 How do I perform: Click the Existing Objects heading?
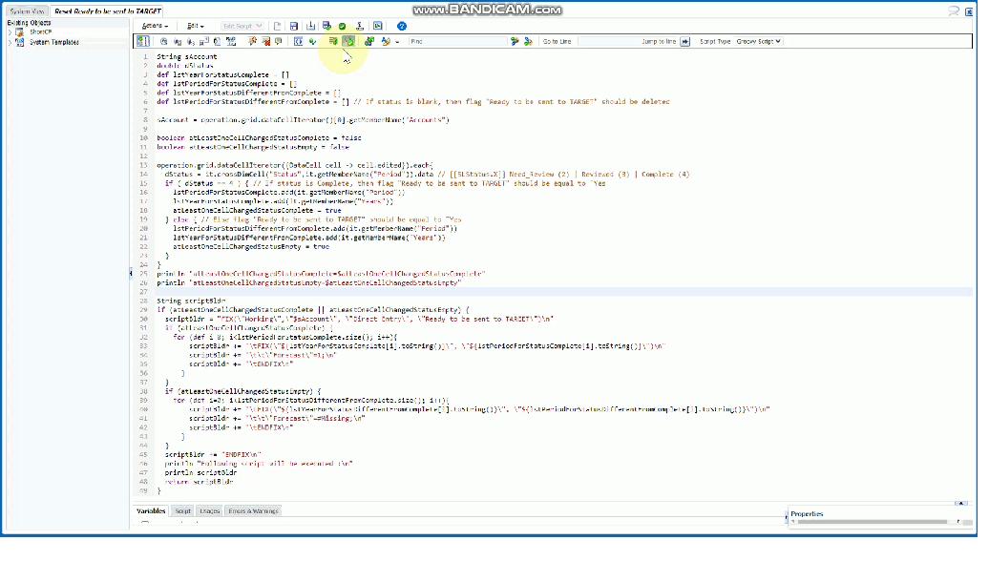(x=29, y=23)
